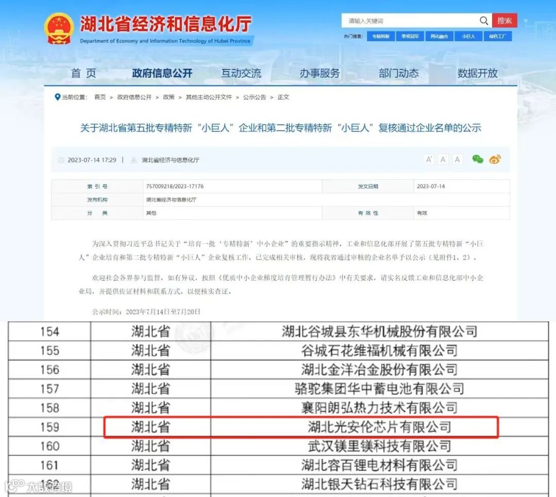Image resolution: width=556 pixels, height=497 pixels.
Task: Open the 部门动态 navigation tab
Action: point(398,73)
